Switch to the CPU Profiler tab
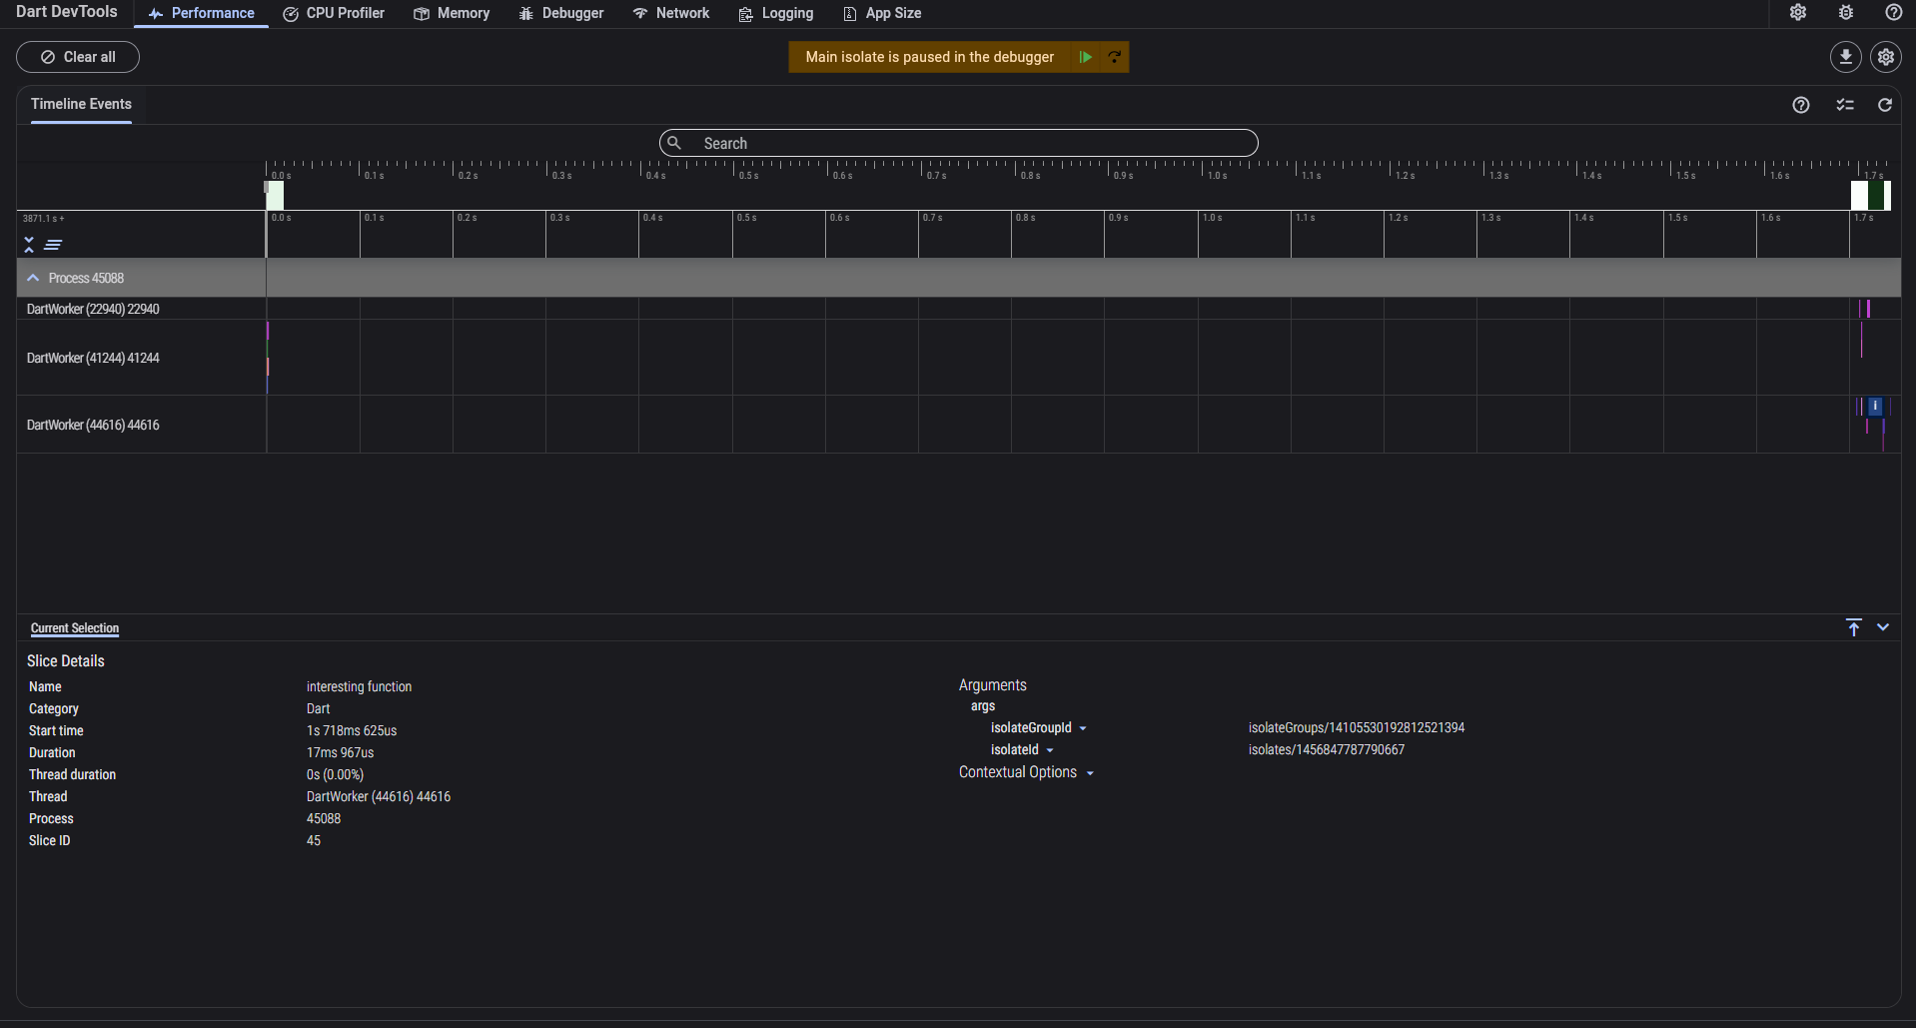This screenshot has height=1028, width=1916. 334,13
